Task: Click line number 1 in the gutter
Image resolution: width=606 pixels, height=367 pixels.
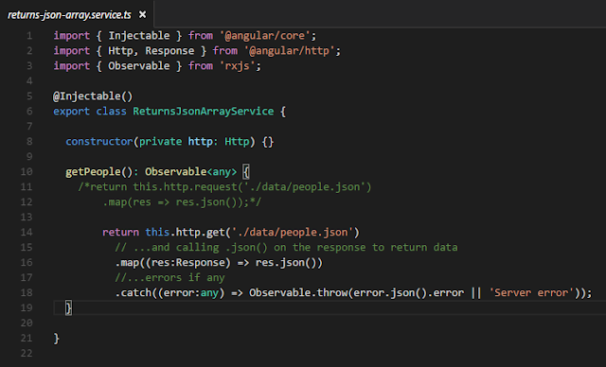Action: pos(29,36)
